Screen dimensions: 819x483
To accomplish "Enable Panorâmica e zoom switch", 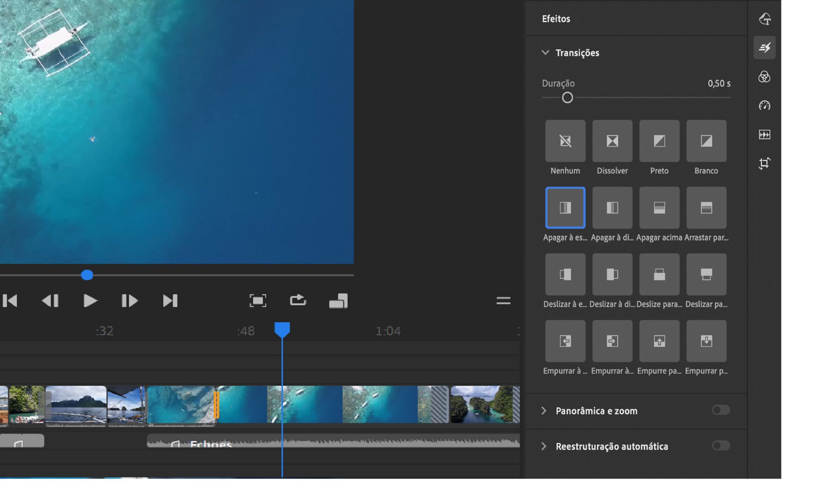I will 720,410.
